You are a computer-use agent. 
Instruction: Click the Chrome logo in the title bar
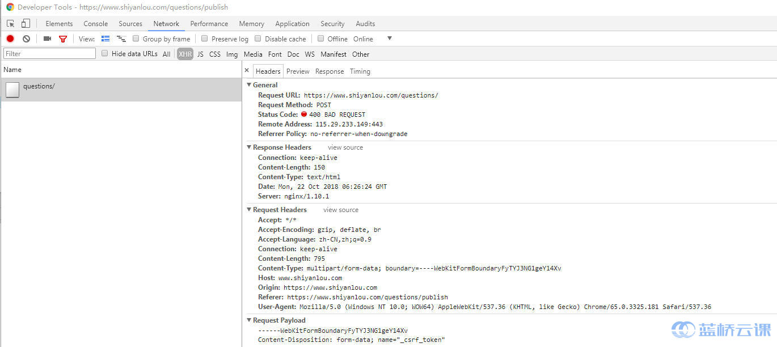[10, 7]
